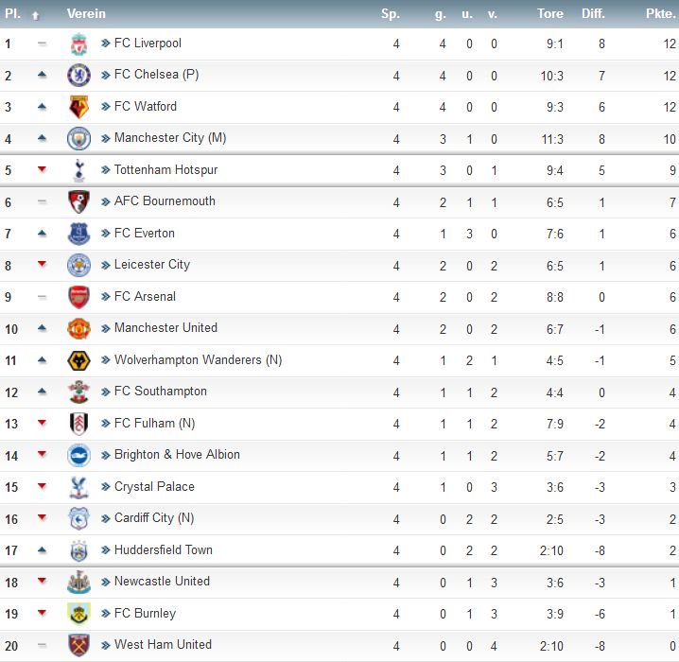This screenshot has width=679, height=662.
Task: Click the FC Liverpool club crest
Action: click(78, 44)
